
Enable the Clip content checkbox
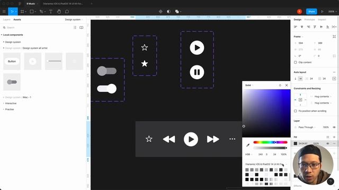coord(296,62)
